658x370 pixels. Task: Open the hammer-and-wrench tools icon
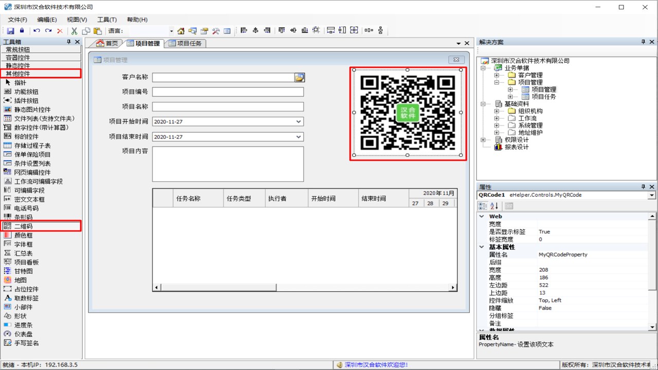(x=216, y=31)
